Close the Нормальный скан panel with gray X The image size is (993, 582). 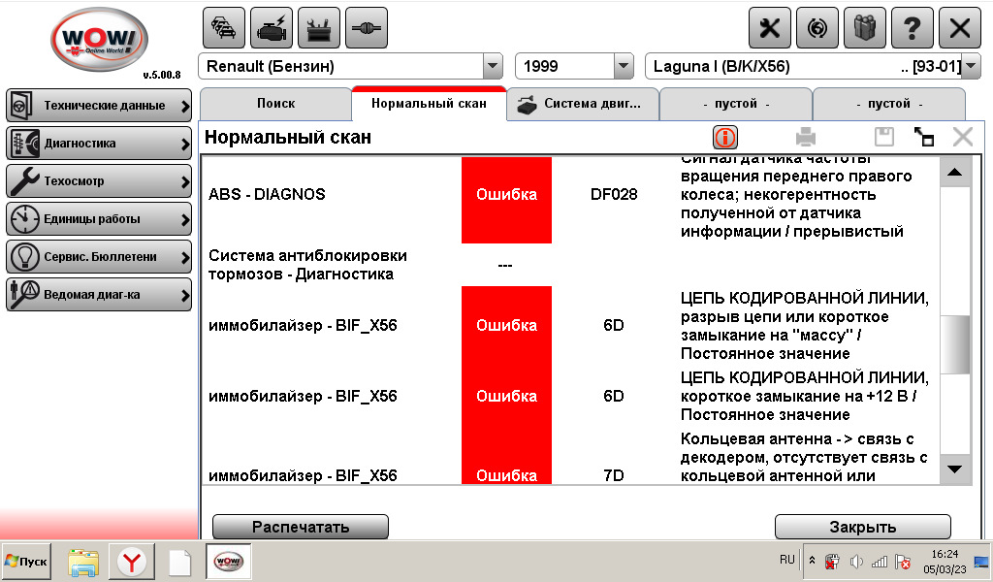pos(963,137)
